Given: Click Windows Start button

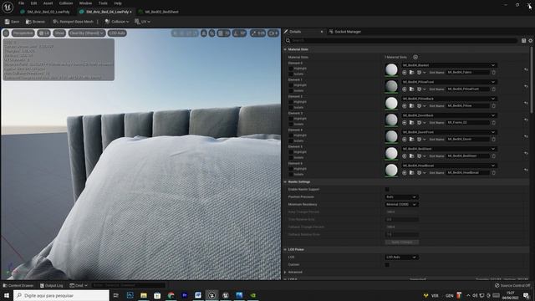Looking at the screenshot, I should (7, 295).
